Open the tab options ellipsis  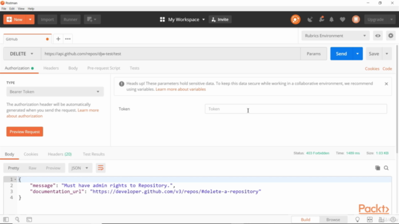tap(68, 39)
